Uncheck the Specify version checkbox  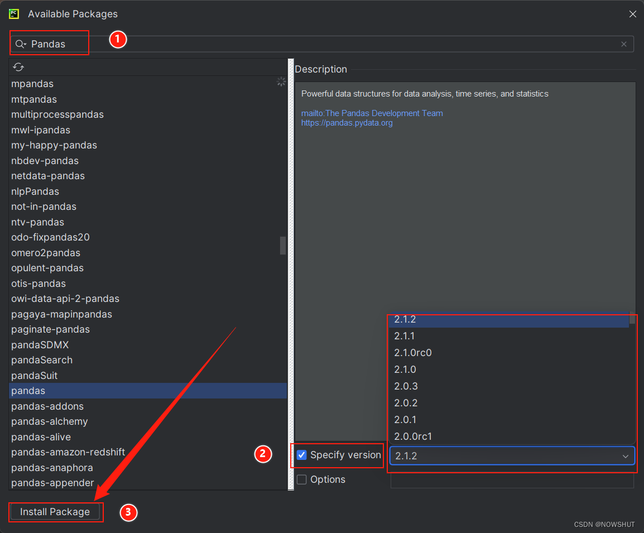tap(302, 455)
